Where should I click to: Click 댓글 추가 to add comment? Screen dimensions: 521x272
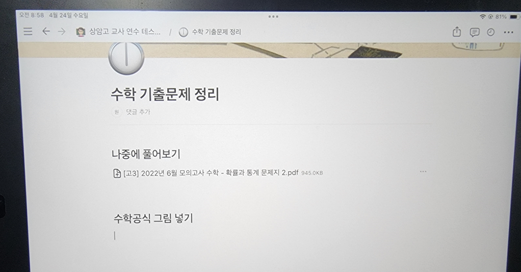click(x=138, y=112)
